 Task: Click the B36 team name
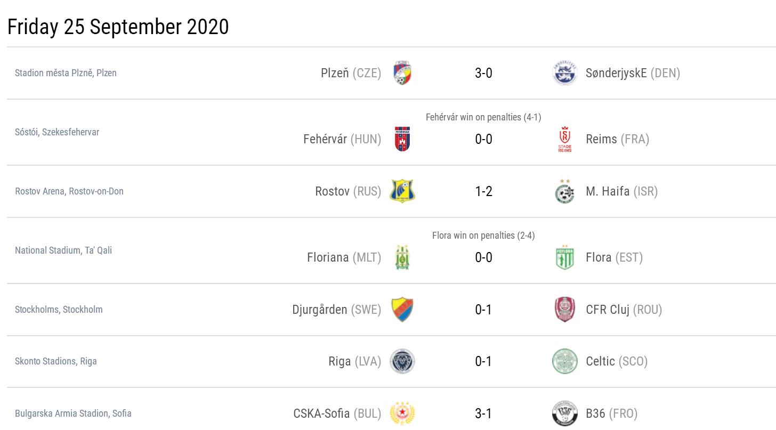[595, 413]
